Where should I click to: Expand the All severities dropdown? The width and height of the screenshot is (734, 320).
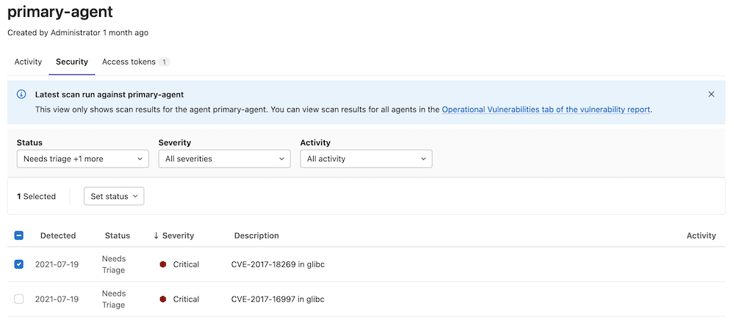click(x=224, y=159)
